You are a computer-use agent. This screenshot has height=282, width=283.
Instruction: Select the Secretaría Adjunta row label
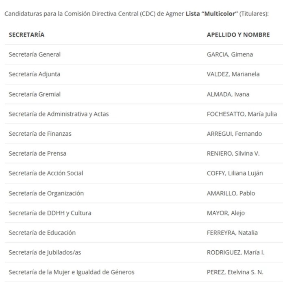(x=35, y=74)
